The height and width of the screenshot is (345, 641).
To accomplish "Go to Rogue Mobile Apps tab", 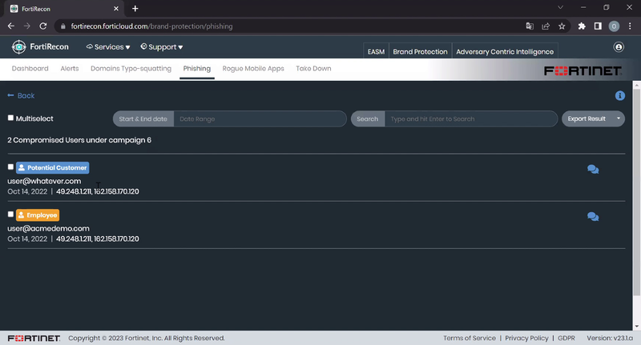I will 253,69.
